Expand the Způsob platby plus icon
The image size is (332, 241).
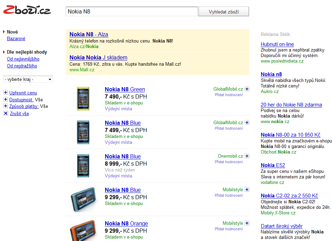point(6,106)
